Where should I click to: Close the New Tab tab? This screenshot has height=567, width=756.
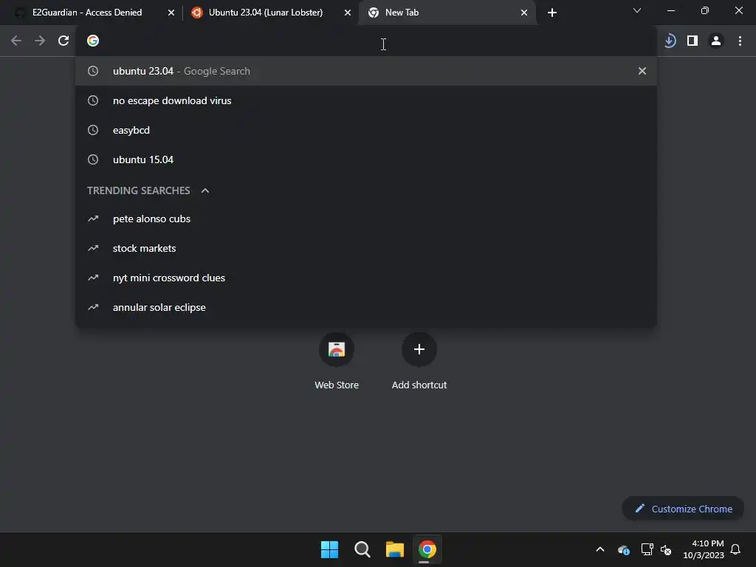[x=524, y=13]
